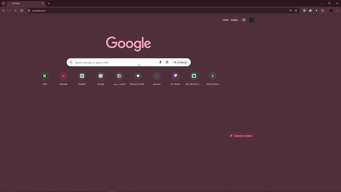Click the Google logo
This screenshot has height=192, width=341.
coord(128,44)
